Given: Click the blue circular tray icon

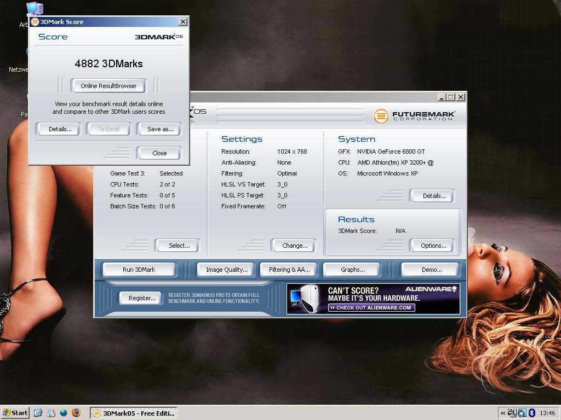Looking at the screenshot, I should 522,413.
